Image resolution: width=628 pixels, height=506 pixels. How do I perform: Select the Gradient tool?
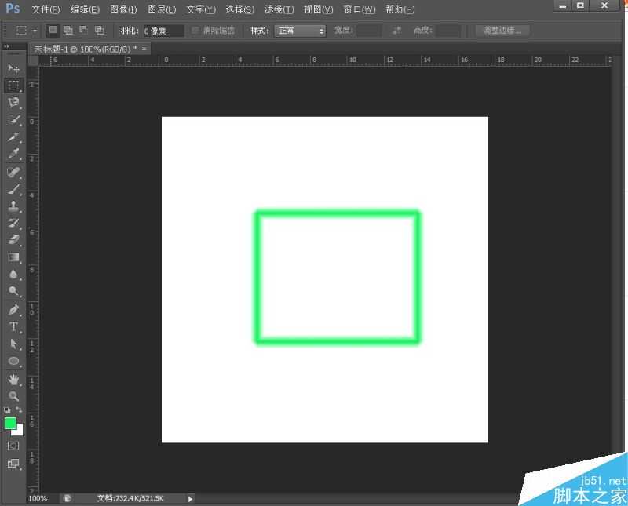13,257
